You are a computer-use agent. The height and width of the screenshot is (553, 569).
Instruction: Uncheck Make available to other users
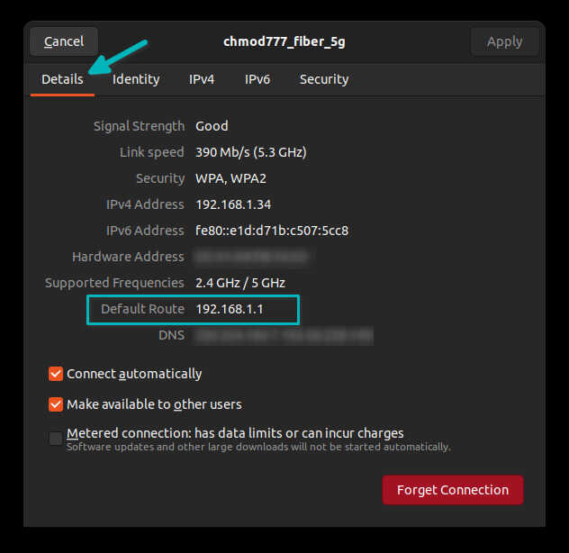coord(56,404)
